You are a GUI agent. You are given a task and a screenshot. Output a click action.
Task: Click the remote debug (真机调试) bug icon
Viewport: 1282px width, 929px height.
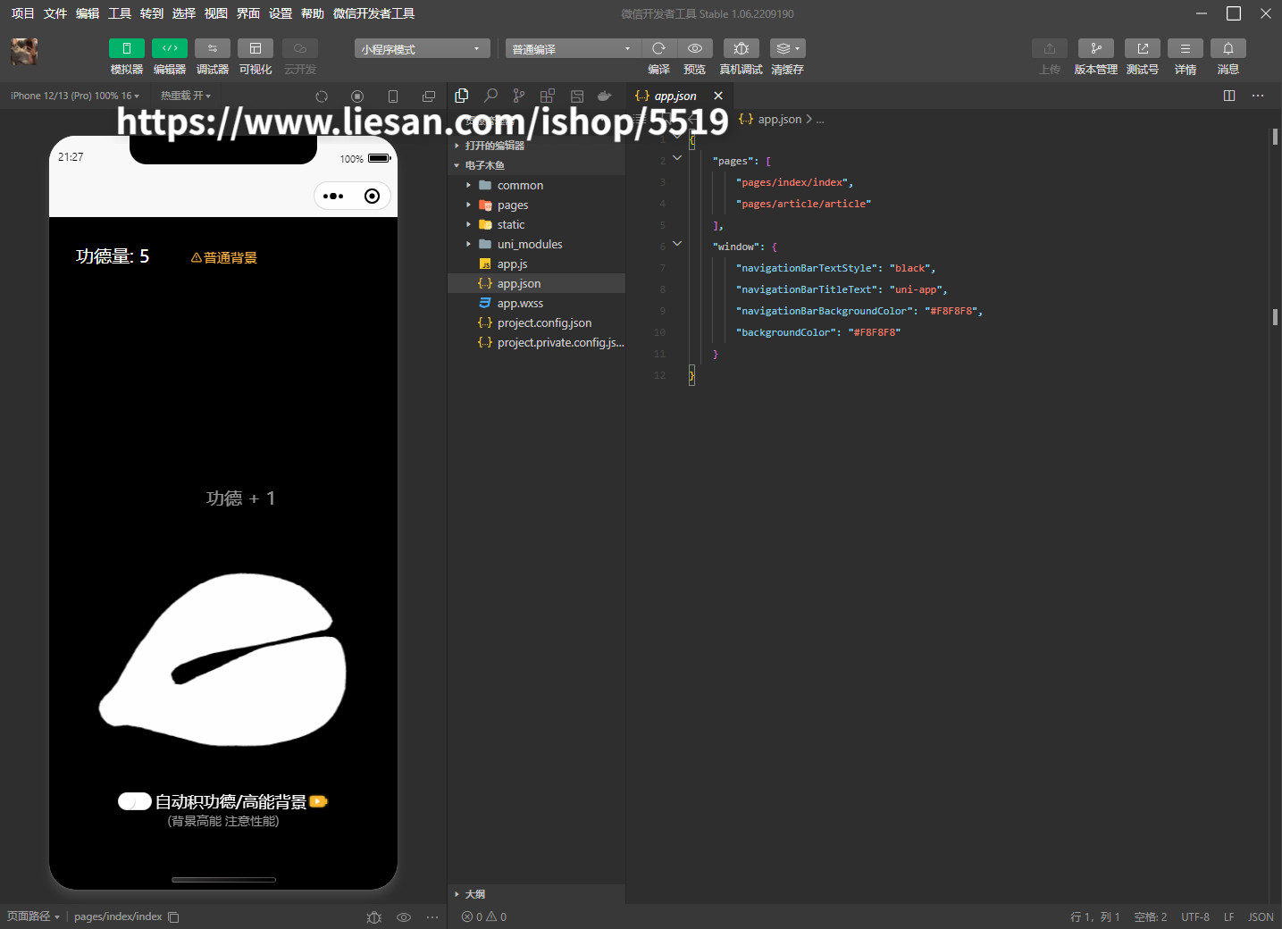pyautogui.click(x=742, y=48)
